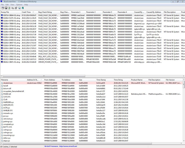This screenshot has height=148, width=185.
Task: Click the Exit toolbar icon
Action: pos(23,8)
